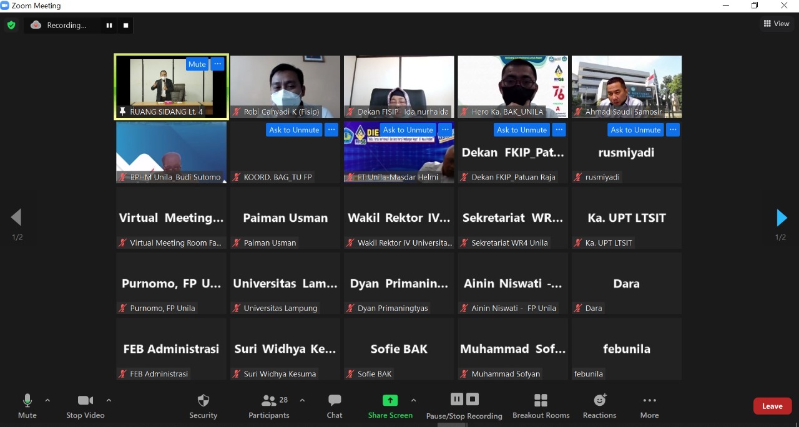
Task: Open the View layout menu
Action: [x=776, y=24]
